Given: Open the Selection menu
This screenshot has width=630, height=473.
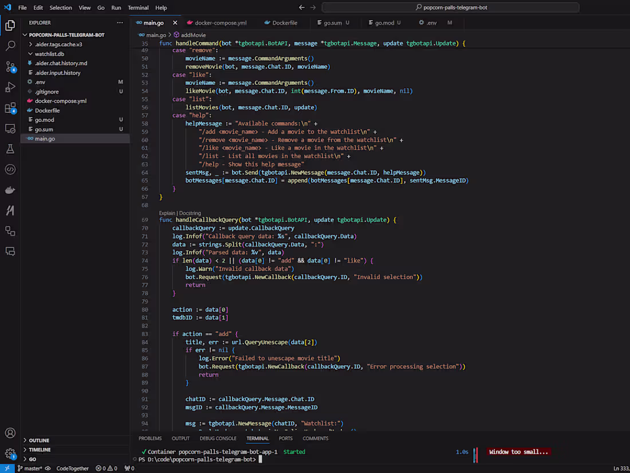Looking at the screenshot, I should tap(61, 7).
